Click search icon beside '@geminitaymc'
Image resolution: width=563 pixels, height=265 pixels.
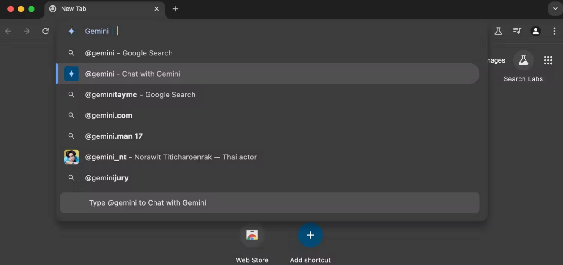[x=71, y=95]
